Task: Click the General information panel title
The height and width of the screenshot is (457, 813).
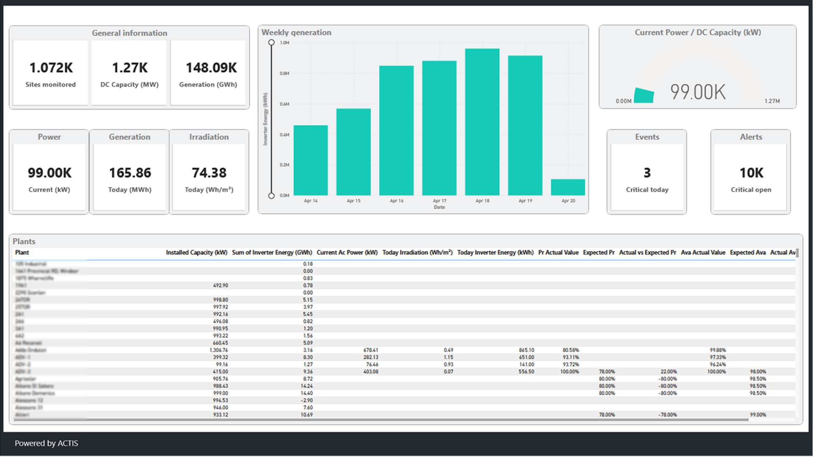Action: 130,33
